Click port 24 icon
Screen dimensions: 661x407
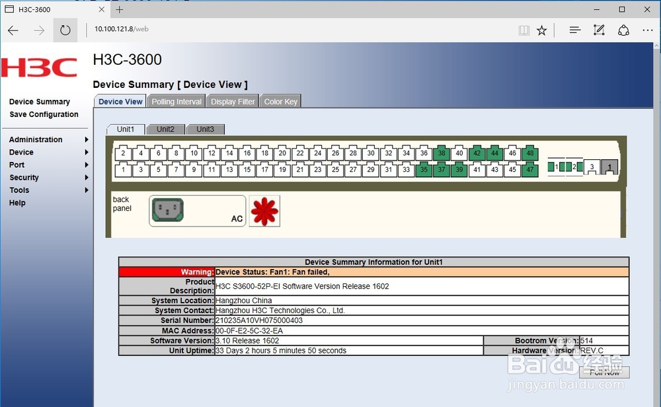[317, 153]
